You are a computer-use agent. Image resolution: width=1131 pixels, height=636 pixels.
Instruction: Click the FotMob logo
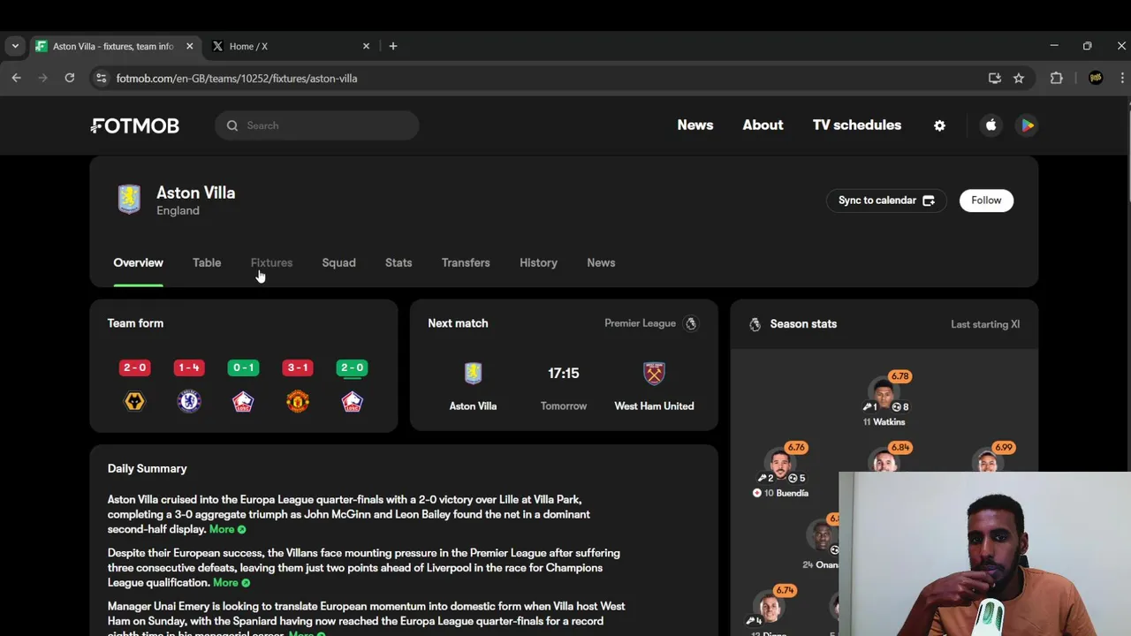(x=134, y=125)
